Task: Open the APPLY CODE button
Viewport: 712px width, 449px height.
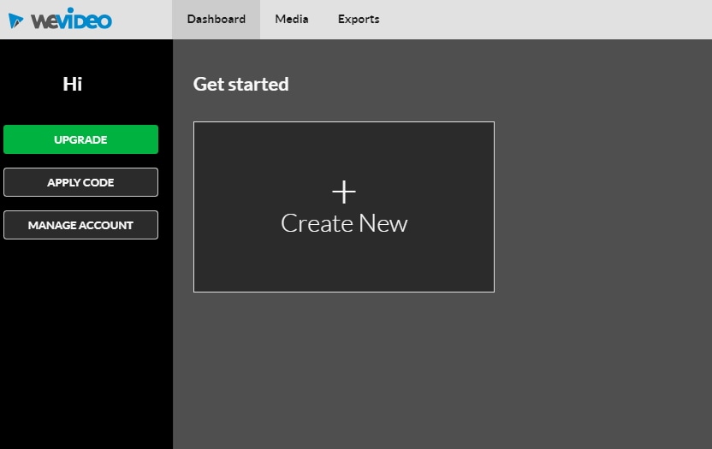Action: [x=80, y=182]
